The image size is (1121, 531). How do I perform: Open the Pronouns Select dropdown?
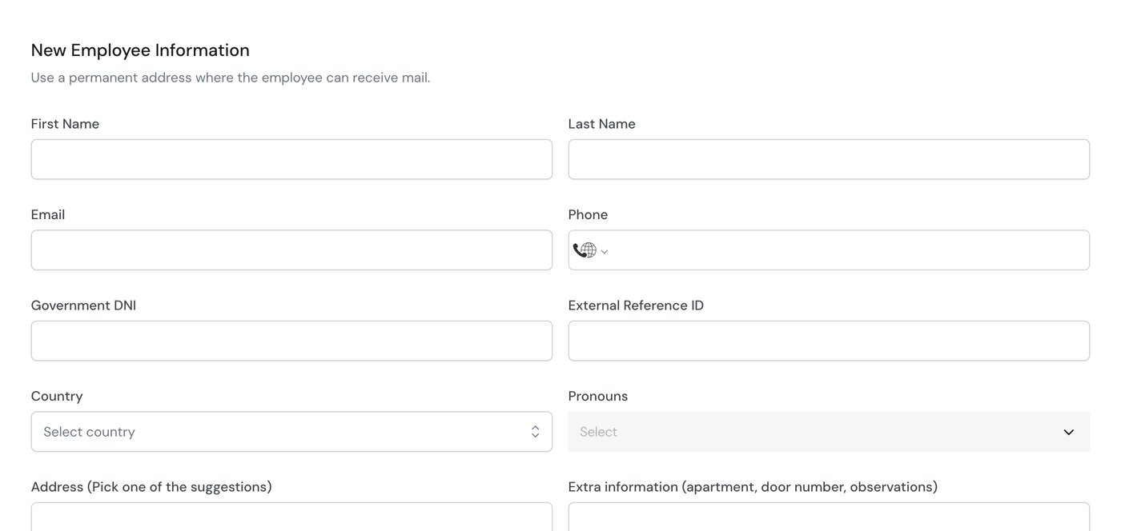[829, 432]
